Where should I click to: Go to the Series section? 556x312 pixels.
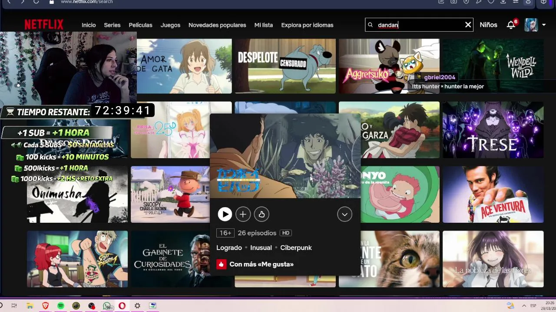tap(112, 25)
